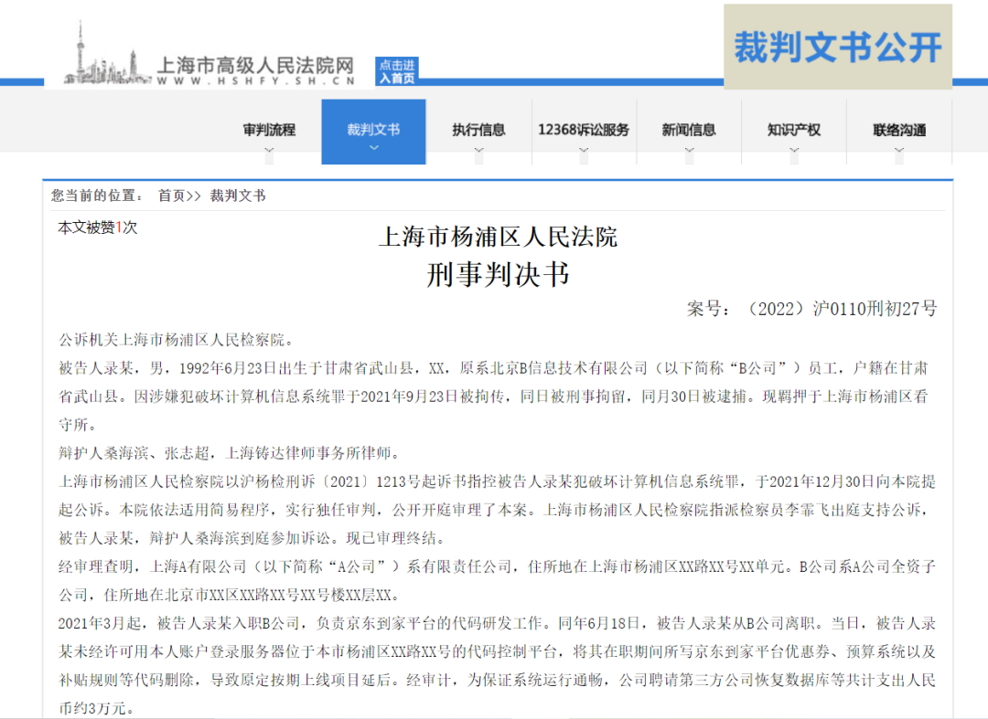Screen dimensions: 988x719
Task: Click the 本文被赞1次 like counter
Action: pyautogui.click(x=97, y=227)
